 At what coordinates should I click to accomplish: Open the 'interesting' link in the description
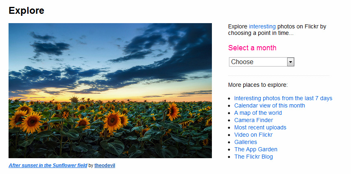(x=262, y=27)
